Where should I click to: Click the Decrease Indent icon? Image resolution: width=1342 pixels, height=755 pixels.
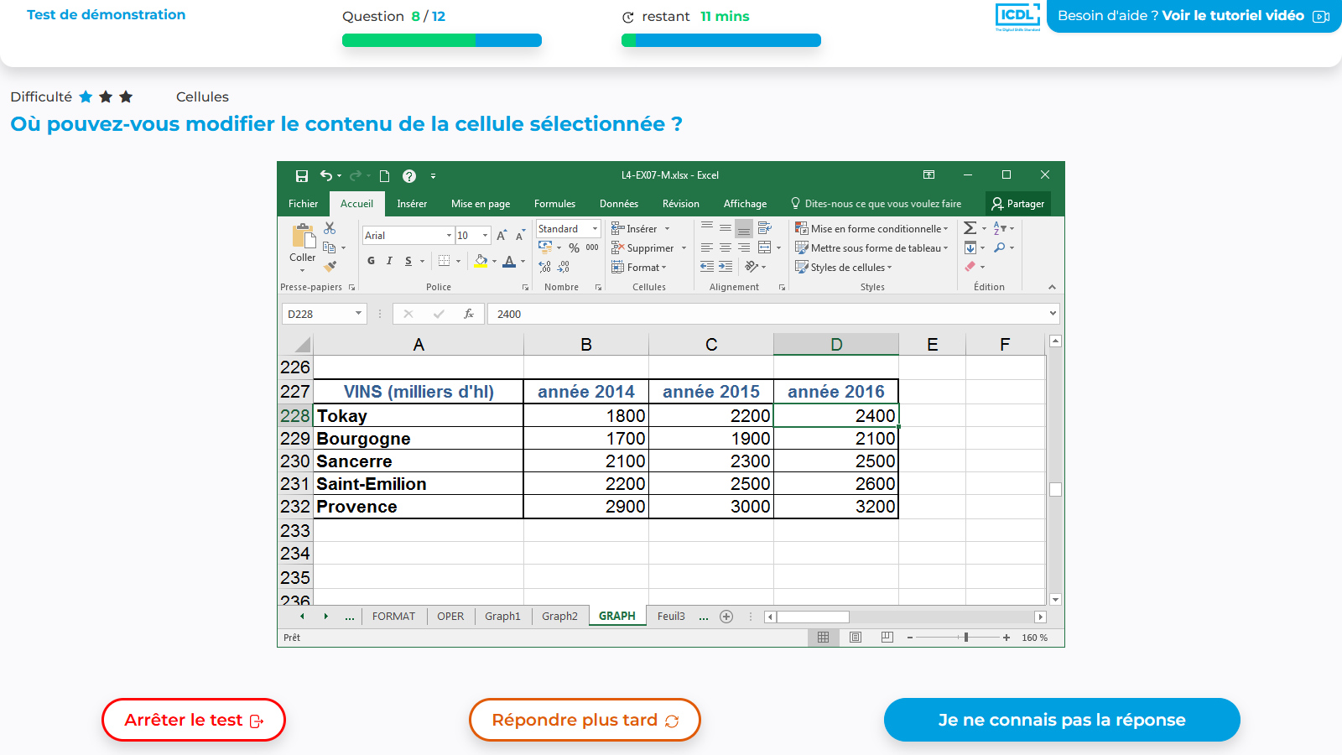pyautogui.click(x=707, y=267)
